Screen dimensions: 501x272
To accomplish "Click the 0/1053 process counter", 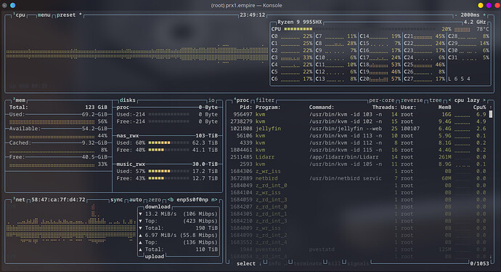I will click(x=480, y=264).
